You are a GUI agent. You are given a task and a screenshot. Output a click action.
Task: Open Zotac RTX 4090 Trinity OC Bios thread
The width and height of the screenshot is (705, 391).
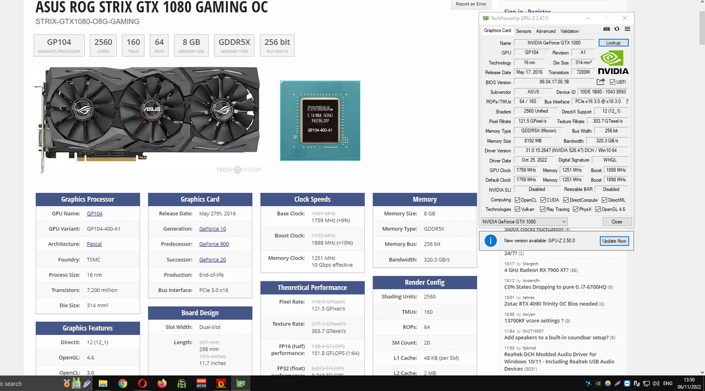pos(551,303)
